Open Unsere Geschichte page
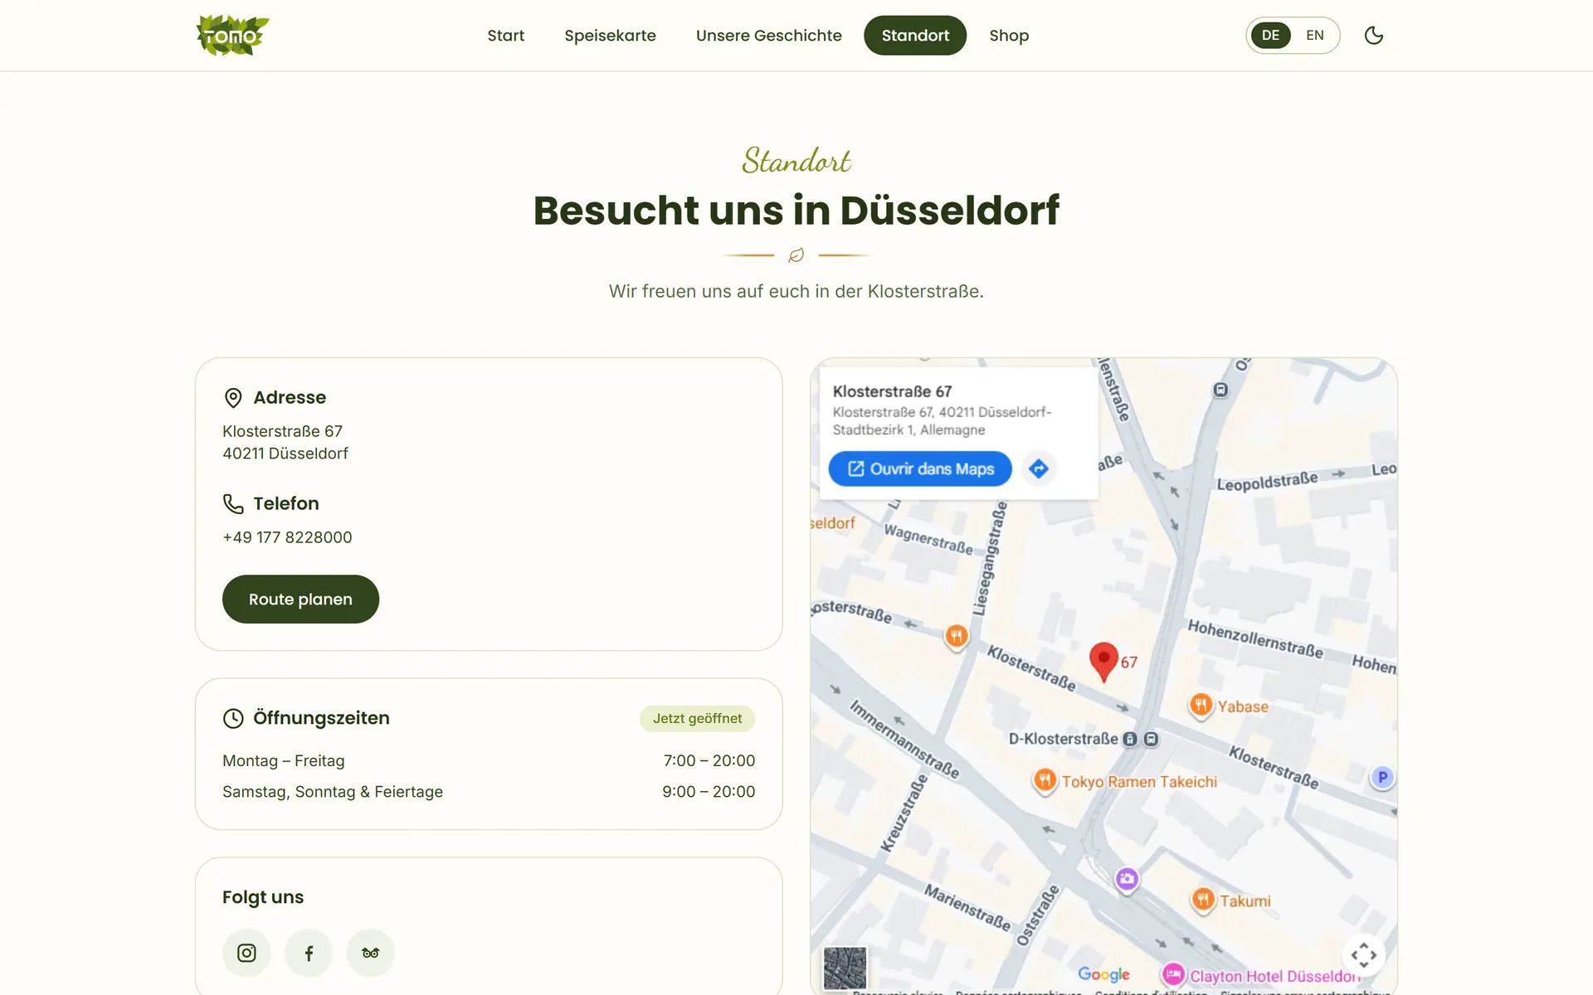The image size is (1593, 995). 768,36
